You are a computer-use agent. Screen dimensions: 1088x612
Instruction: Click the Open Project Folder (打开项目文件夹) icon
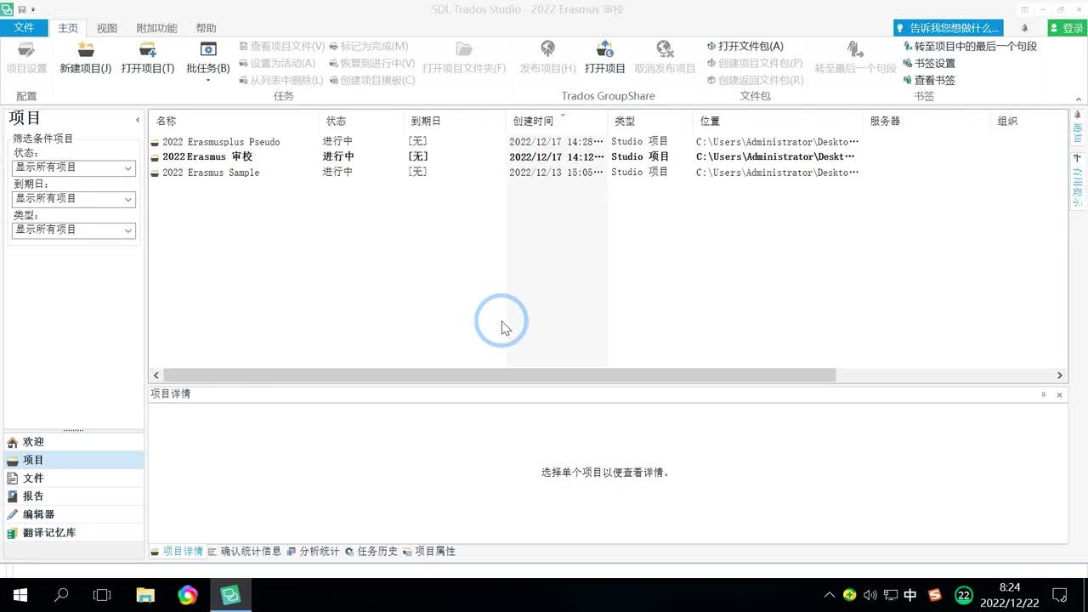coord(463,50)
